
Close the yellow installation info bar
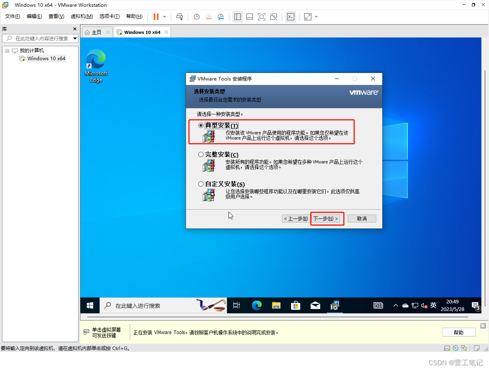point(483,326)
